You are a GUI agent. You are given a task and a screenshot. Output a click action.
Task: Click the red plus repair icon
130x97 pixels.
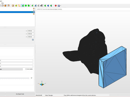pos(56,6)
